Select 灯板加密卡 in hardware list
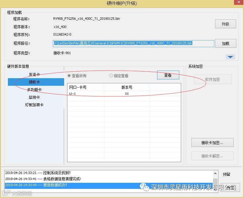244x198 pixels. (x=34, y=105)
